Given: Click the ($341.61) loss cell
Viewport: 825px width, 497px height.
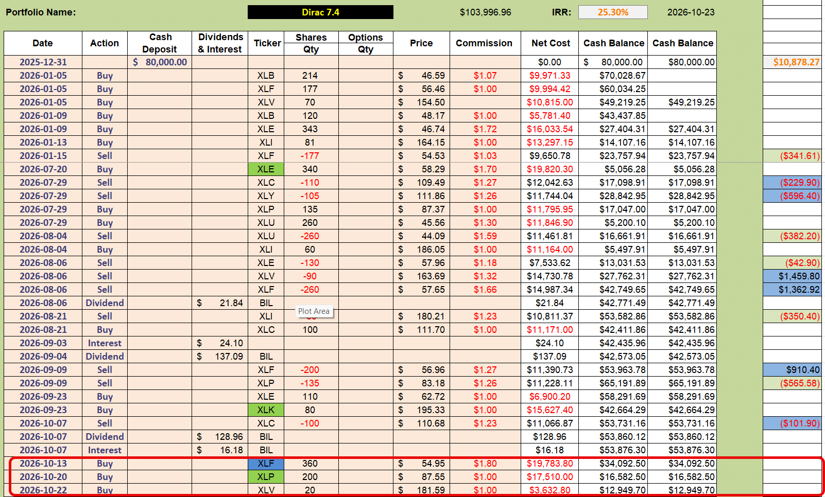Looking at the screenshot, I should pyautogui.click(x=792, y=156).
